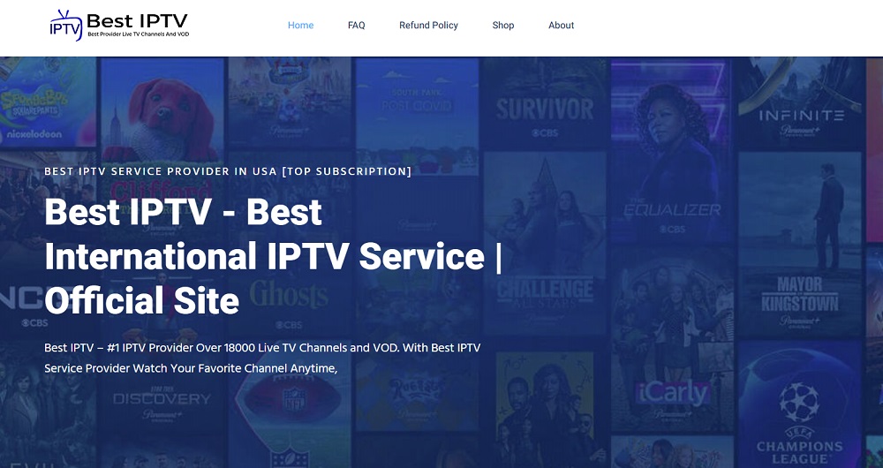Click the '#1 IPTV Provider Over 18000' description text
The height and width of the screenshot is (468, 883).
pyautogui.click(x=262, y=358)
